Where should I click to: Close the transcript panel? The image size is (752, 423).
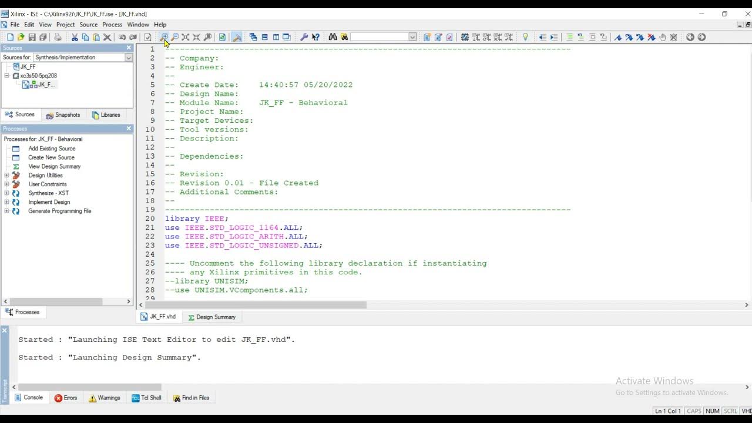pyautogui.click(x=4, y=331)
